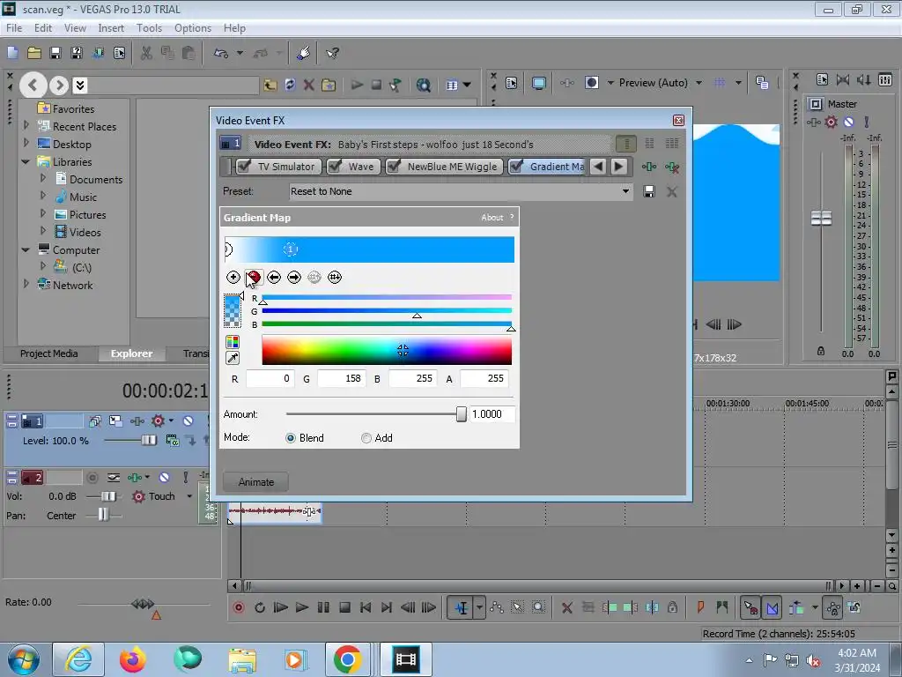Click the blue gradient preview bar
Image resolution: width=902 pixels, height=677 pixels.
369,249
